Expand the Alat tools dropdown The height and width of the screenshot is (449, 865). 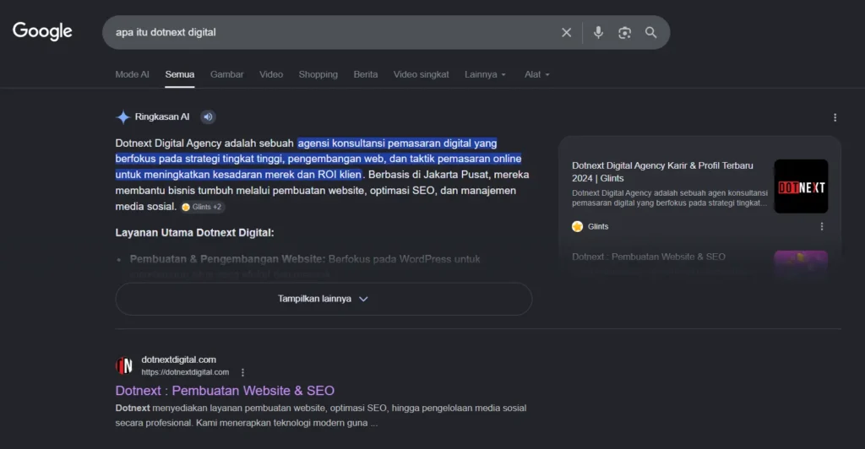[x=536, y=74]
